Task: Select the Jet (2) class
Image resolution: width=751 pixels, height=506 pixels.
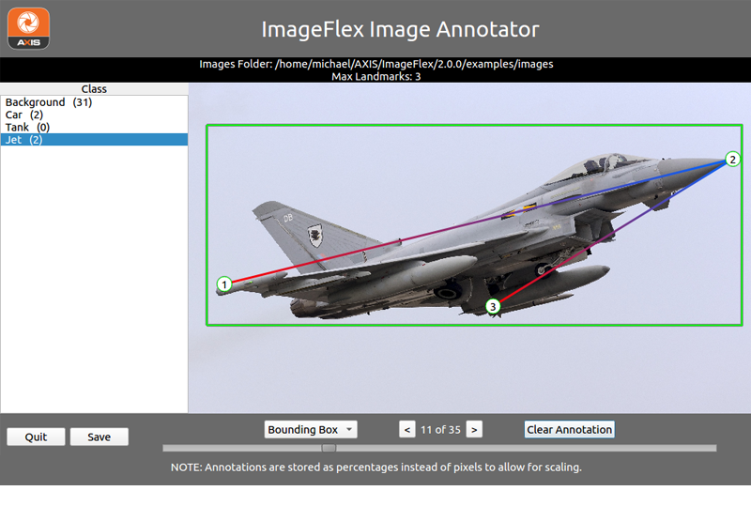Action: 94,140
